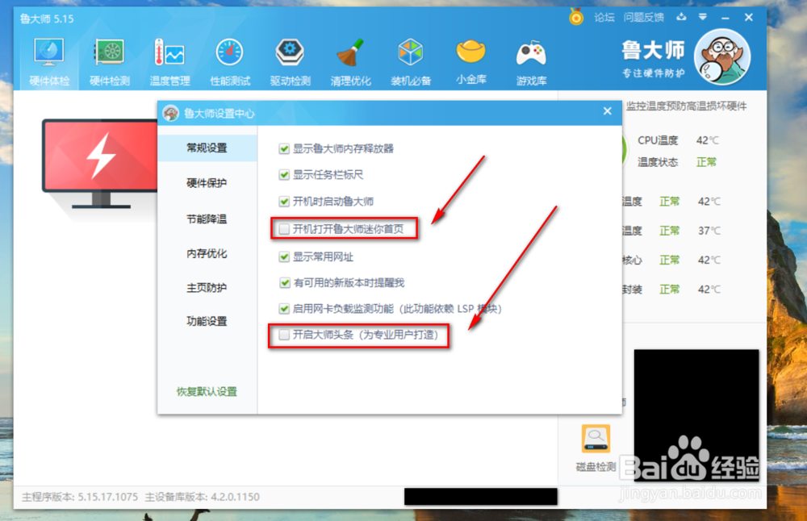Open the 论坛 forum link
Screen dimensions: 807x521
pyautogui.click(x=603, y=16)
